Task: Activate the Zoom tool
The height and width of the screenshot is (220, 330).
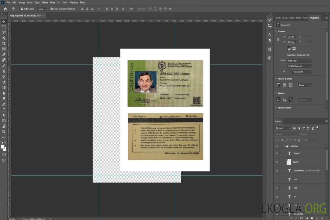Action: coord(4,132)
